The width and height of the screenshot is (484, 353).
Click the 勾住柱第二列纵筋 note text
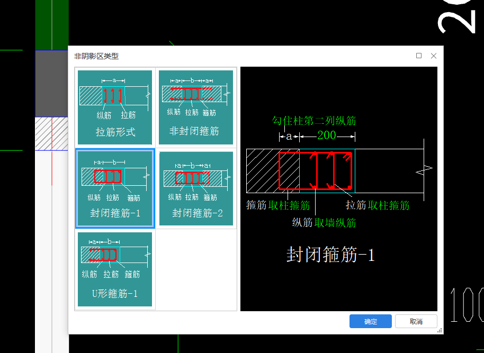[314, 121]
